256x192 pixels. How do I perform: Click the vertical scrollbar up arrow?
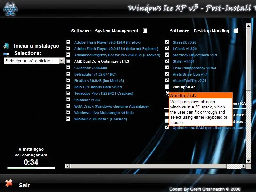tap(249, 26)
